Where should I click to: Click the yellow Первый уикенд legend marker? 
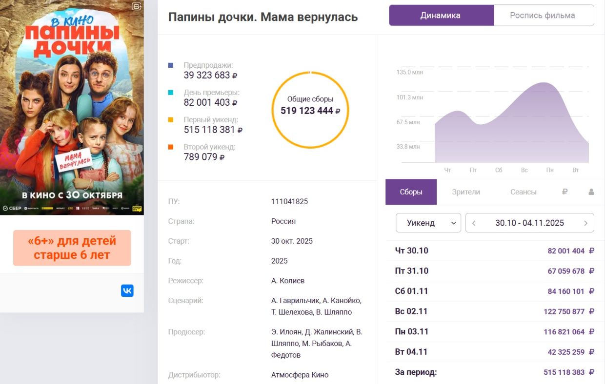[171, 120]
